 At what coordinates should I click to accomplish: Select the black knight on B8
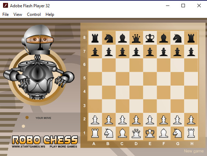point(109,38)
